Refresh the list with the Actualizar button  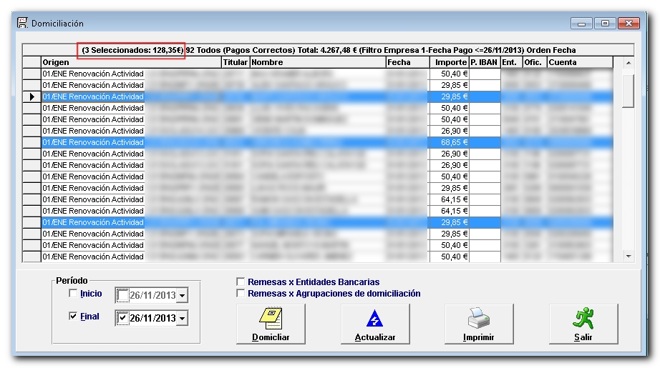(375, 324)
